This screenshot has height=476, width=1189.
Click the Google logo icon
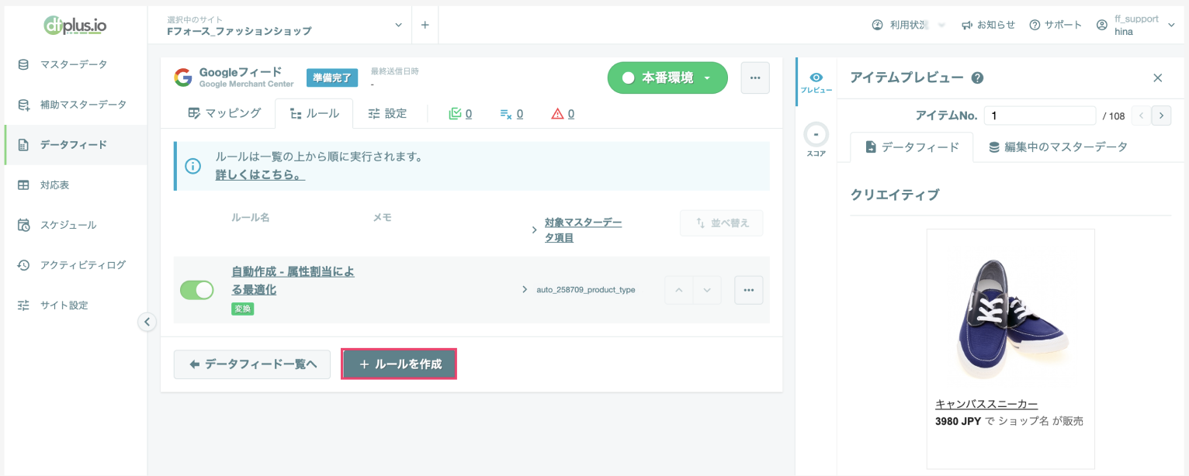[x=183, y=78]
